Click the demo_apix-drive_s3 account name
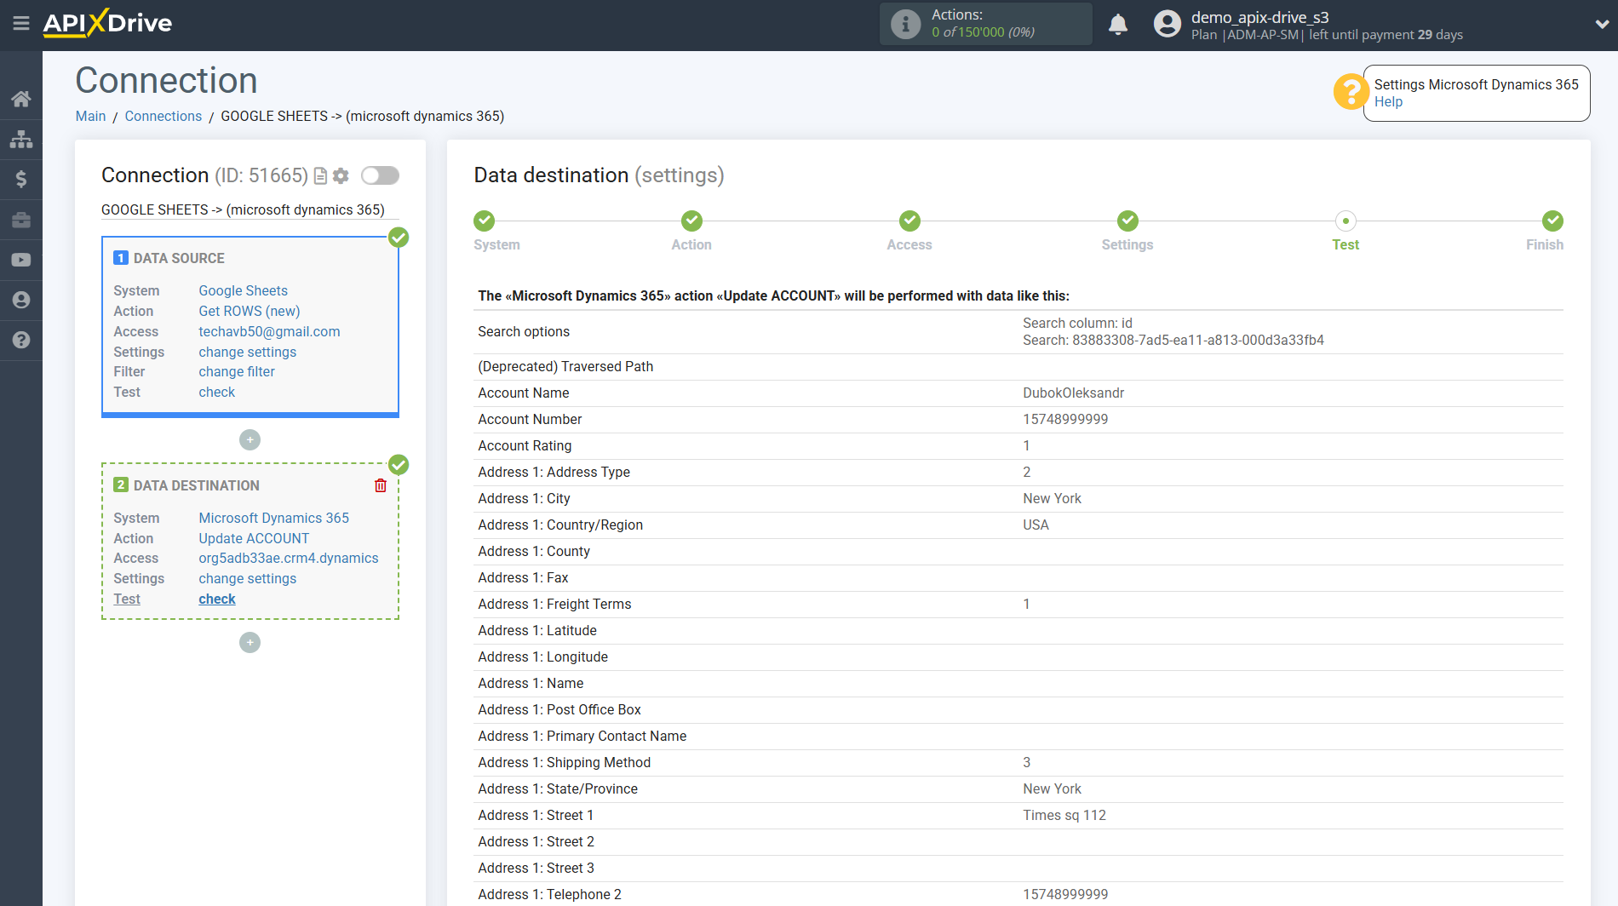Screen dimensions: 1618x906 pyautogui.click(x=1259, y=17)
